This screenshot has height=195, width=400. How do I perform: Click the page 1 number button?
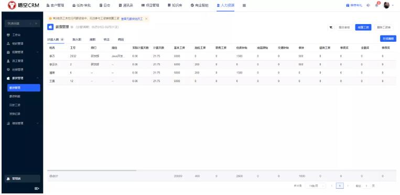pos(340,186)
